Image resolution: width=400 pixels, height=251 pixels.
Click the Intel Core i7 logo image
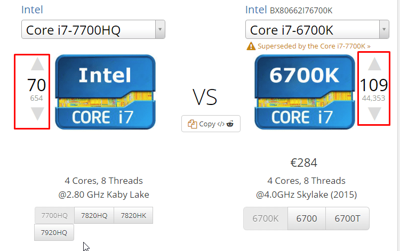[105, 92]
